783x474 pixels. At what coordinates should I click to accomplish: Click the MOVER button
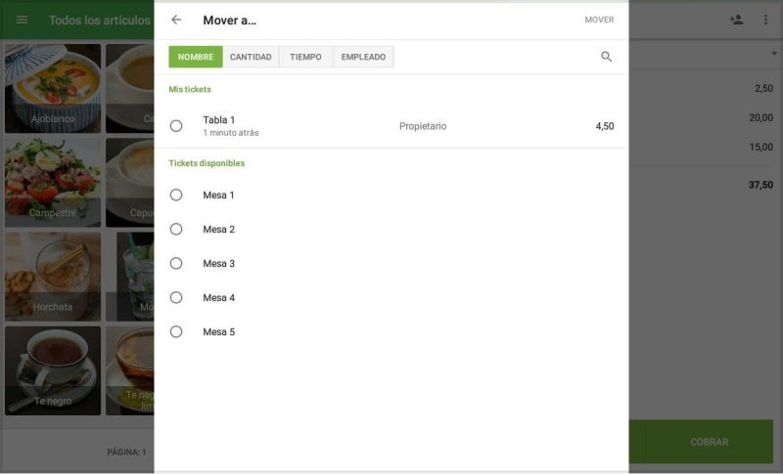pyautogui.click(x=599, y=20)
